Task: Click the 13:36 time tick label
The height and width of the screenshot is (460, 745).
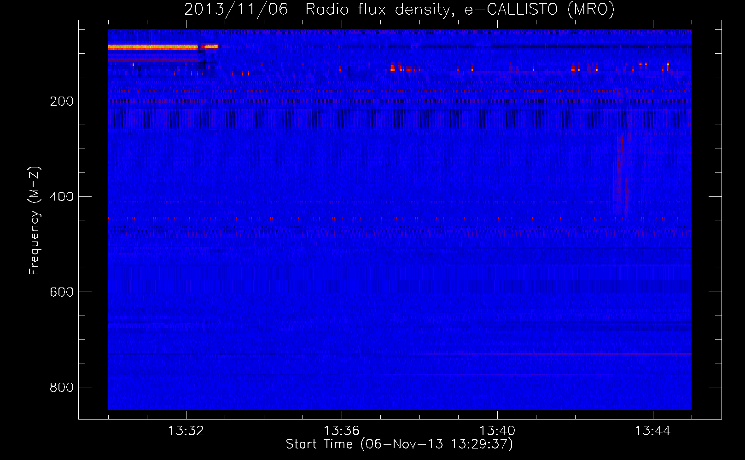Action: click(342, 431)
